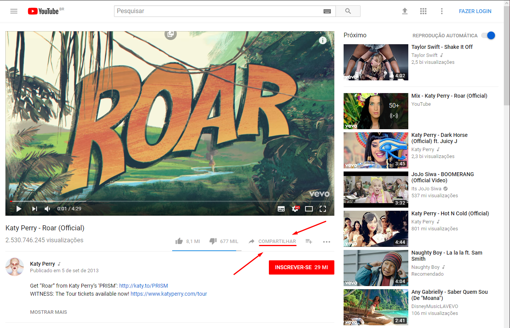Open the settings three-dot menu in header
Image resolution: width=510 pixels, height=328 pixels.
[442, 11]
